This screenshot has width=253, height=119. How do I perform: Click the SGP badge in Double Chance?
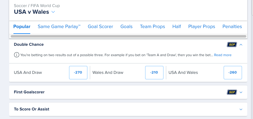coord(232,45)
